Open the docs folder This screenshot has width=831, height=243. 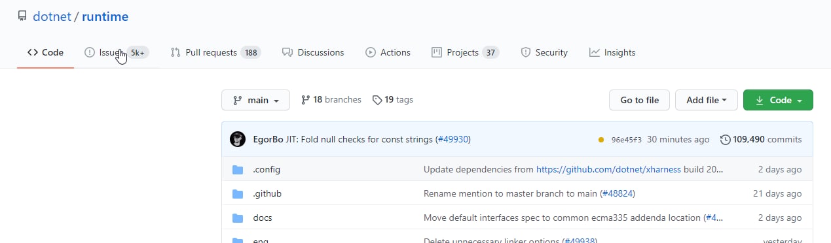point(263,218)
